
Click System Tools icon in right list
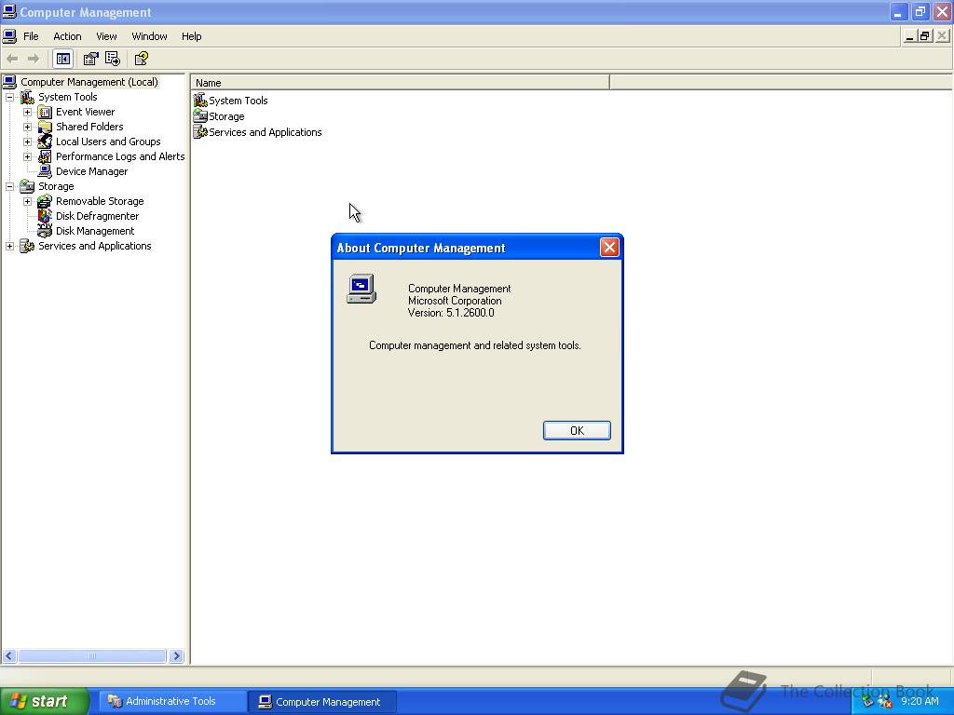click(200, 101)
